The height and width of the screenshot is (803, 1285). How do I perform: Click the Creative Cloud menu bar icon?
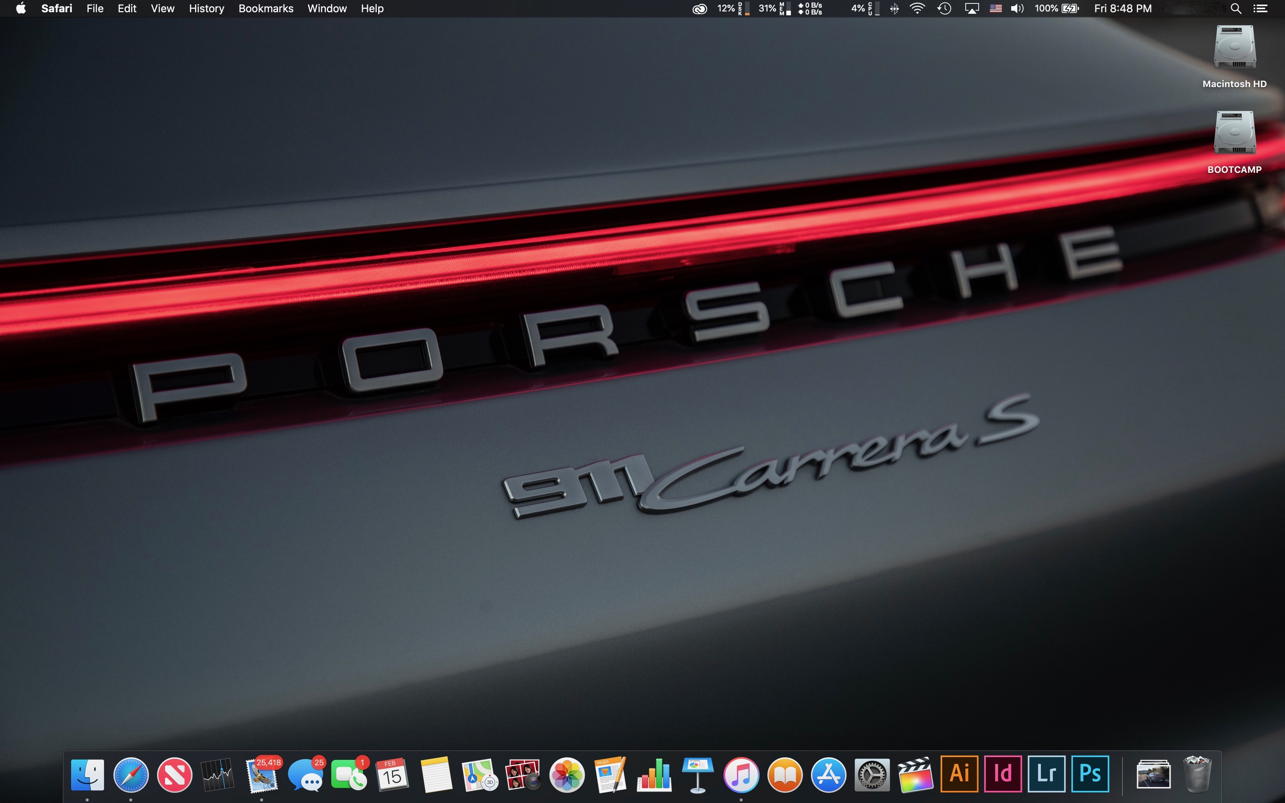point(699,8)
